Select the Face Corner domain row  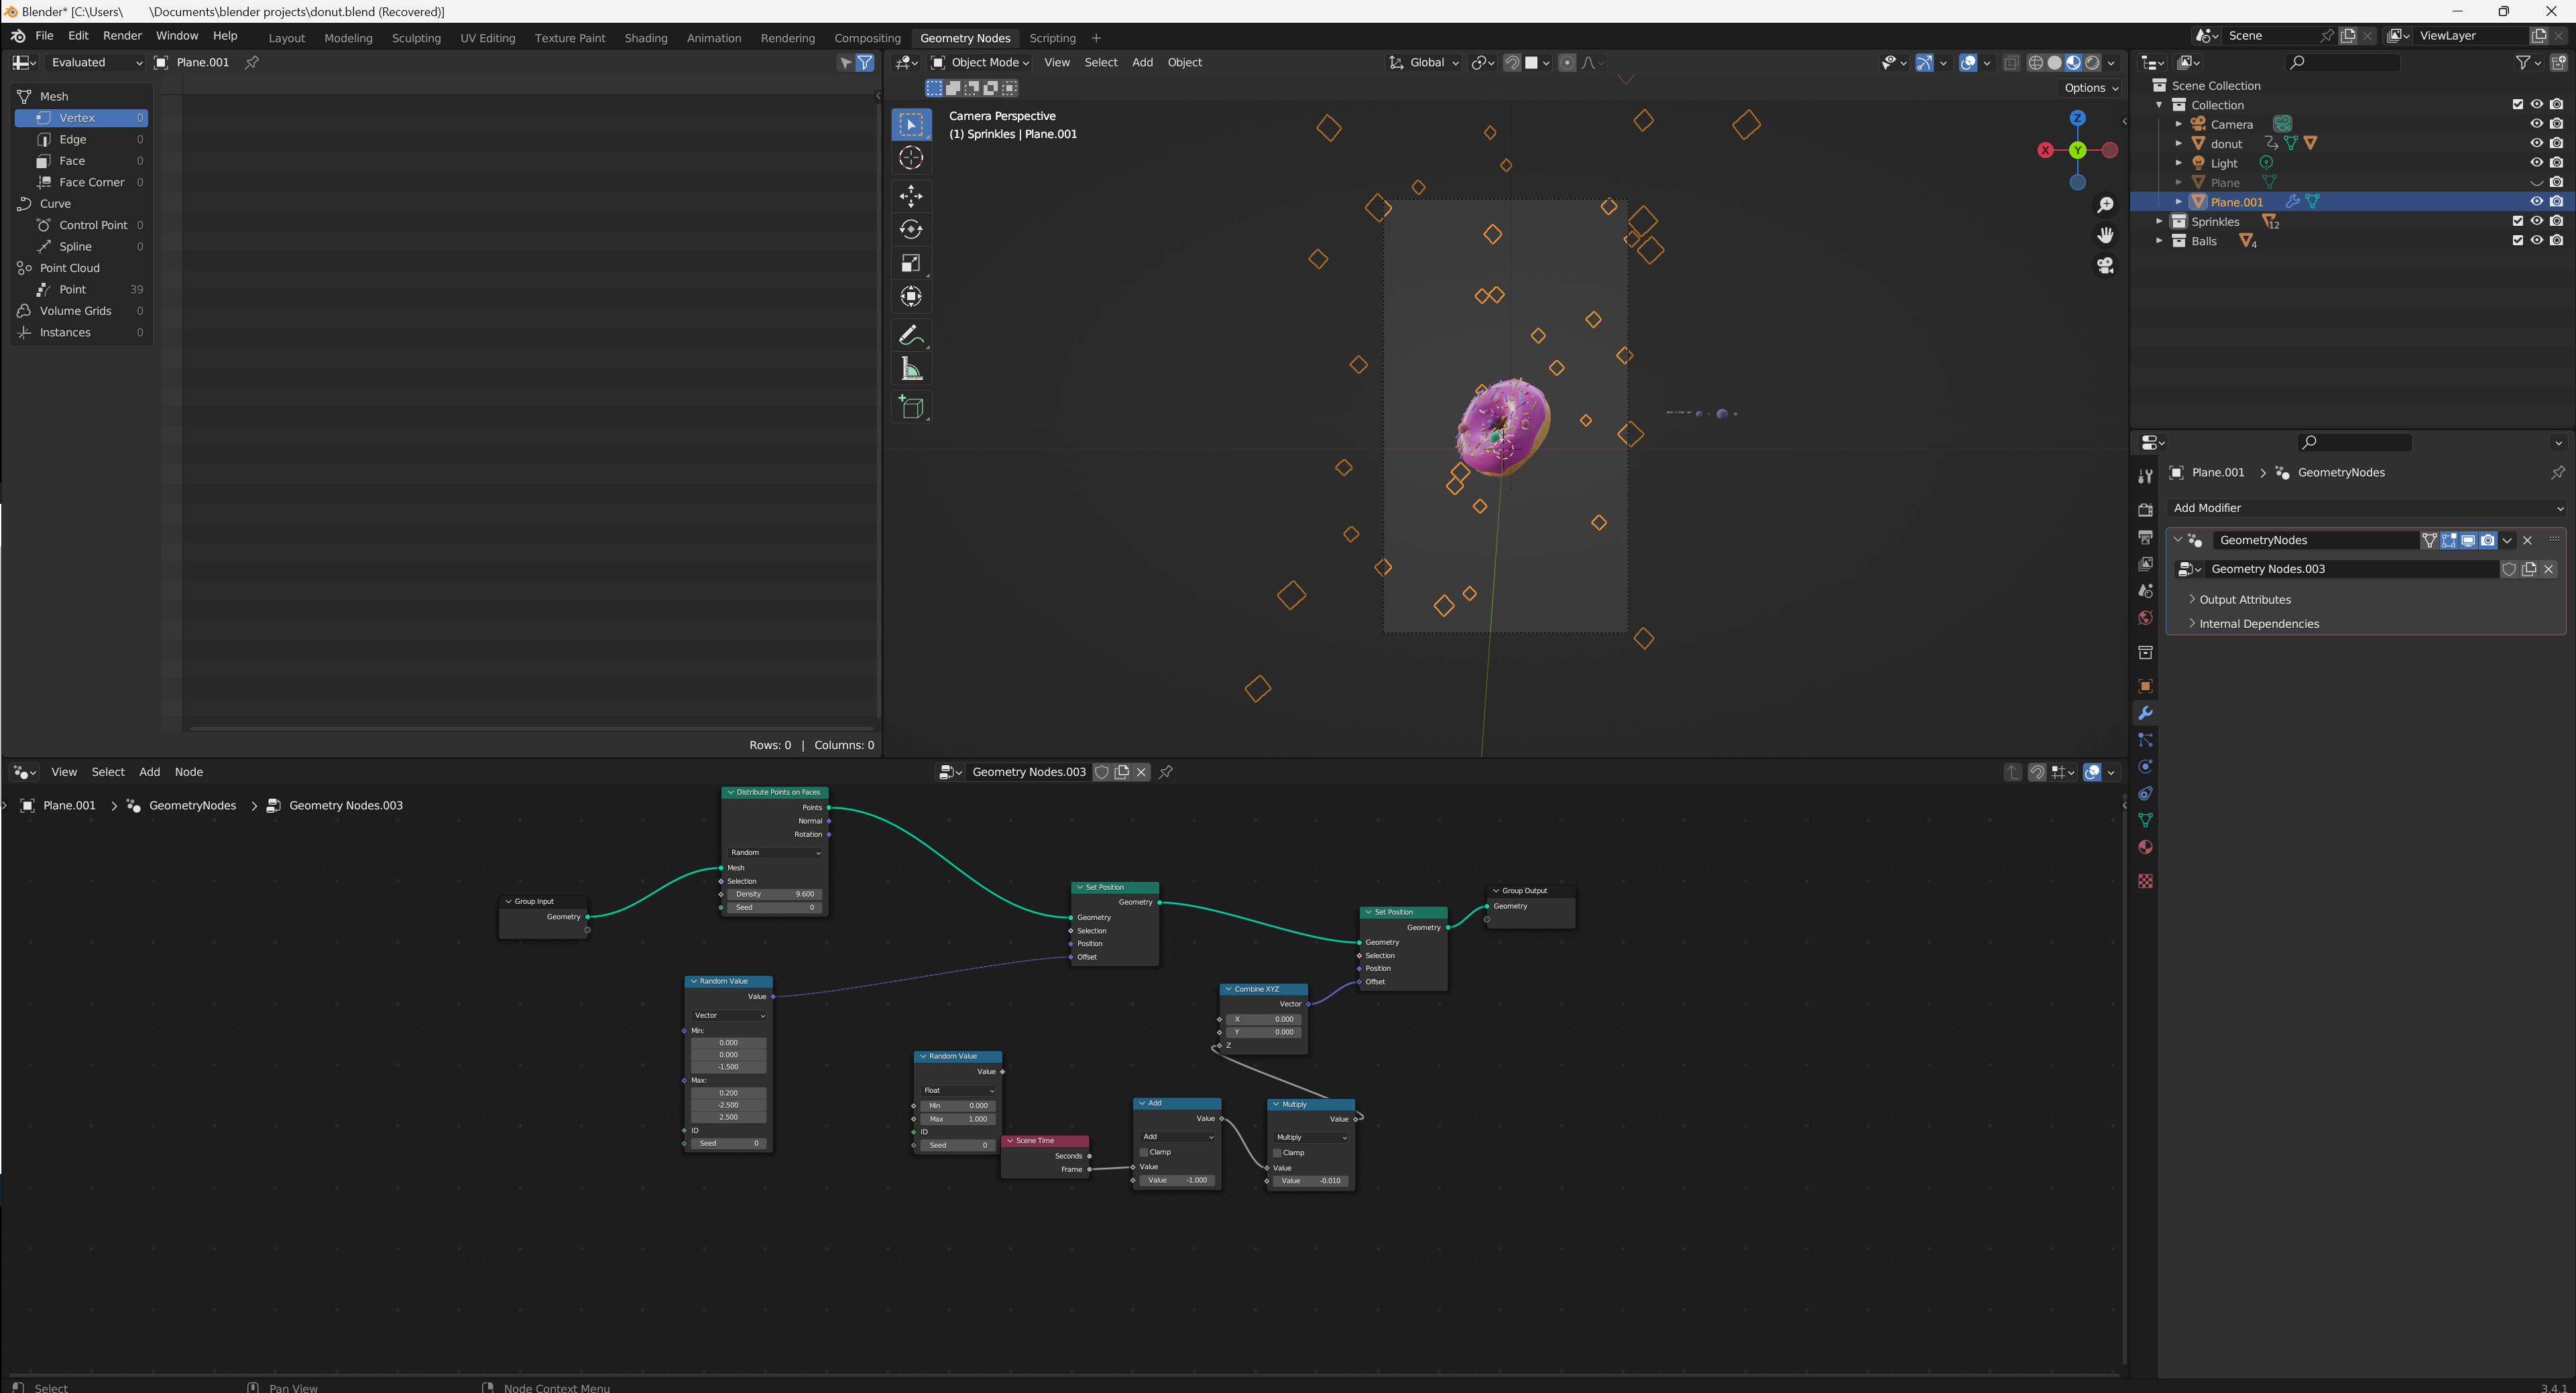(x=91, y=182)
